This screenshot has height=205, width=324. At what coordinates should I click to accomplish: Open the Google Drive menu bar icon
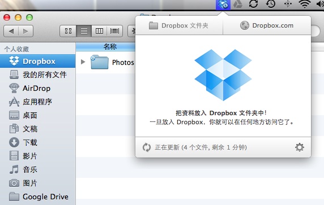coord(238,4)
